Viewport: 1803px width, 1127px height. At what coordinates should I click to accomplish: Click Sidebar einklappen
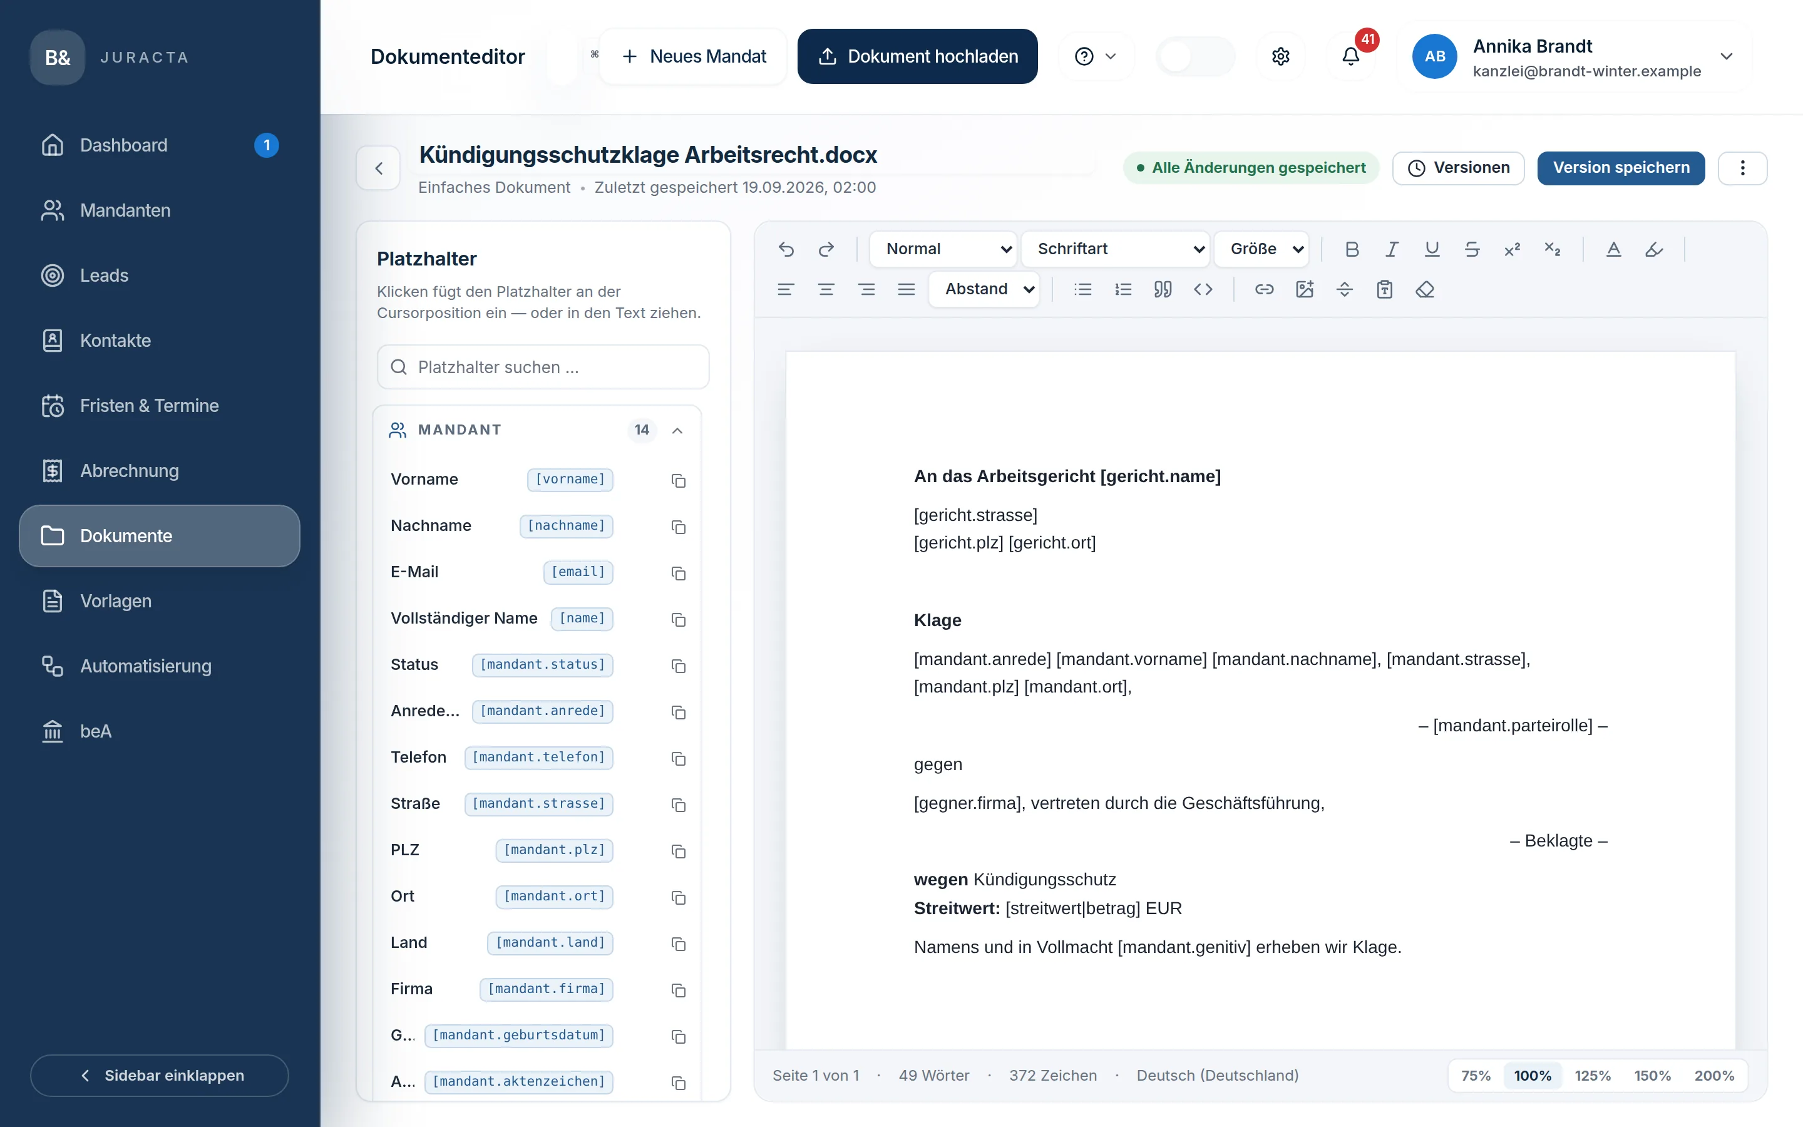tap(160, 1076)
